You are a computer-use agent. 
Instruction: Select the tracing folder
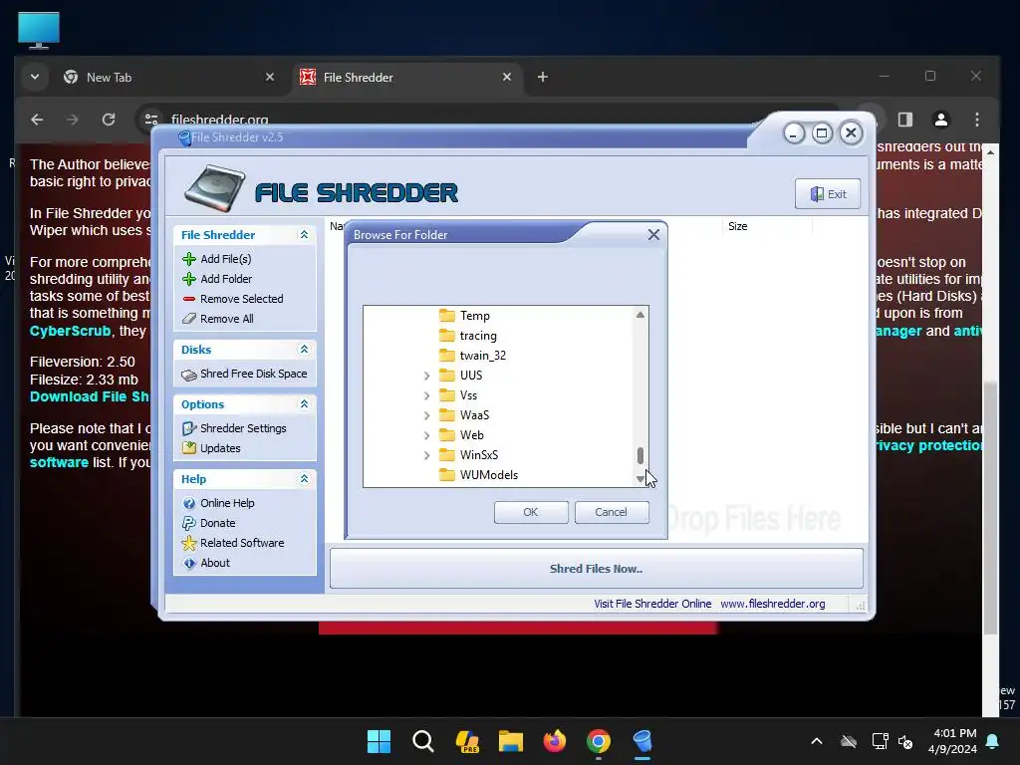(x=478, y=336)
